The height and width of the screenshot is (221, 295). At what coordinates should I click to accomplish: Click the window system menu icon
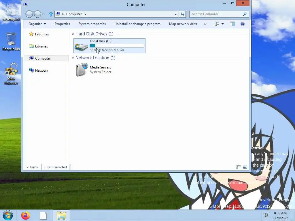point(26,5)
